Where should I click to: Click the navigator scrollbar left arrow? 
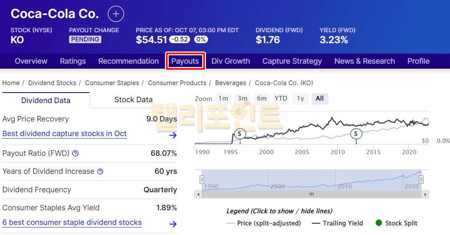(x=198, y=194)
